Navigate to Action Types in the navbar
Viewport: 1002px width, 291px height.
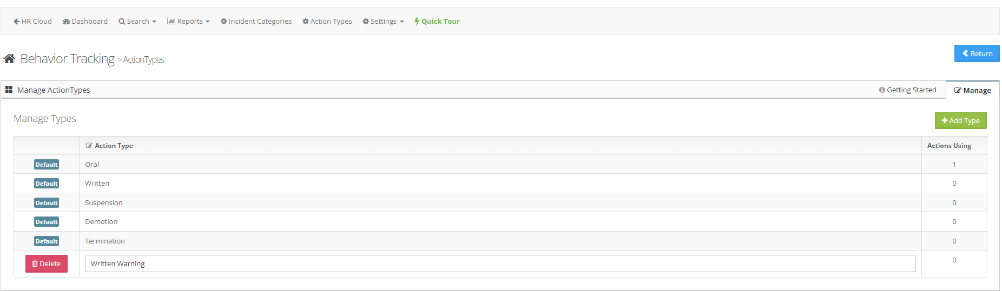point(327,22)
